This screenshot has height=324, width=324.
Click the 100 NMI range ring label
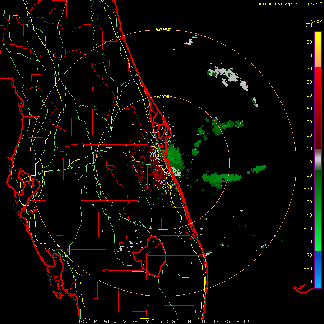163,30
